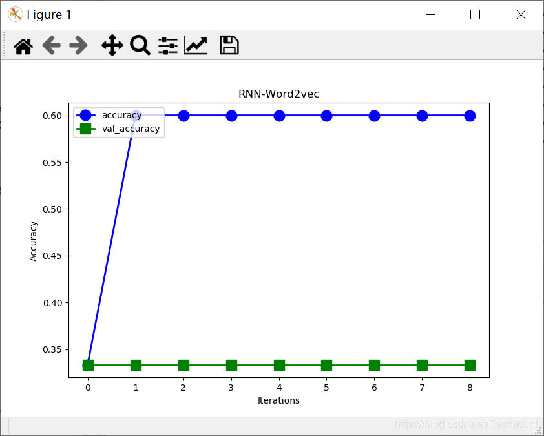Activate the Pan axes tool
This screenshot has width=544, height=436.
tap(112, 45)
